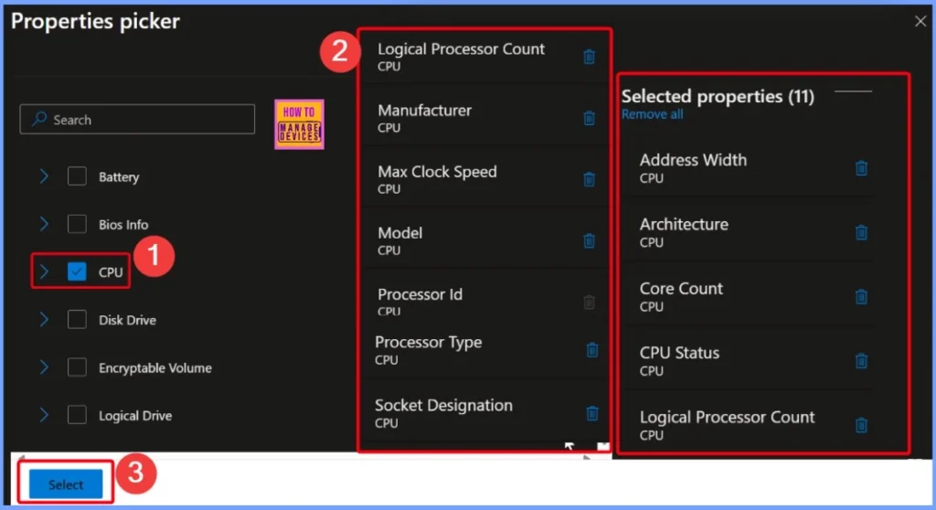The width and height of the screenshot is (936, 510).
Task: Click the Properties picker title
Action: click(x=95, y=22)
